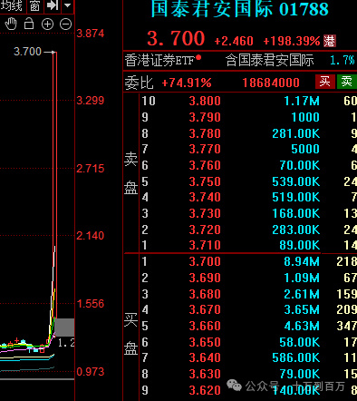Select sell level 10 price 3.800
The width and height of the screenshot is (357, 401).
tap(205, 101)
